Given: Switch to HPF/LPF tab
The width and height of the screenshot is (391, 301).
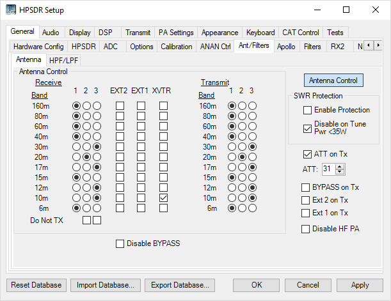Looking at the screenshot, I should click(63, 61).
